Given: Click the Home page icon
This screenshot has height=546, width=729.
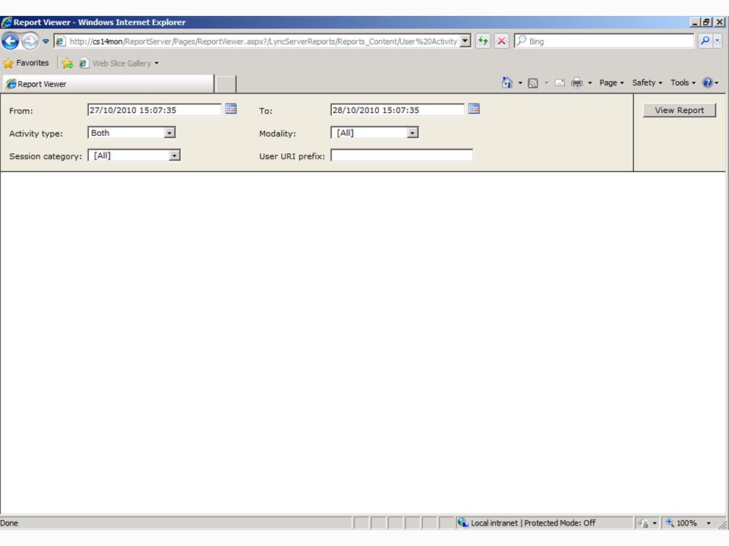Looking at the screenshot, I should (507, 83).
